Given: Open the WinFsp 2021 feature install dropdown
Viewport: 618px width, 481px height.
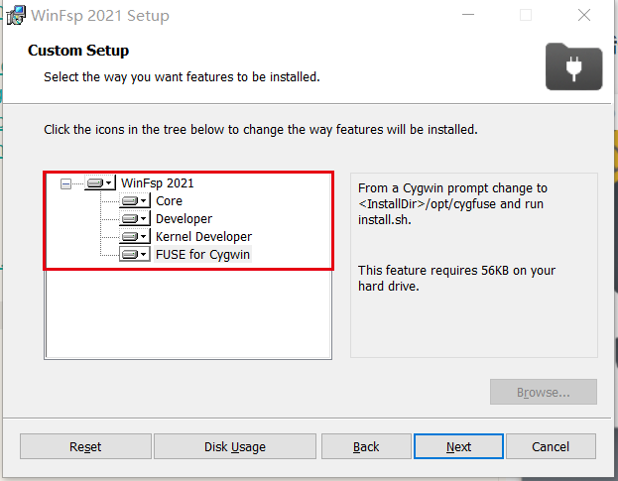Looking at the screenshot, I should click(x=100, y=183).
